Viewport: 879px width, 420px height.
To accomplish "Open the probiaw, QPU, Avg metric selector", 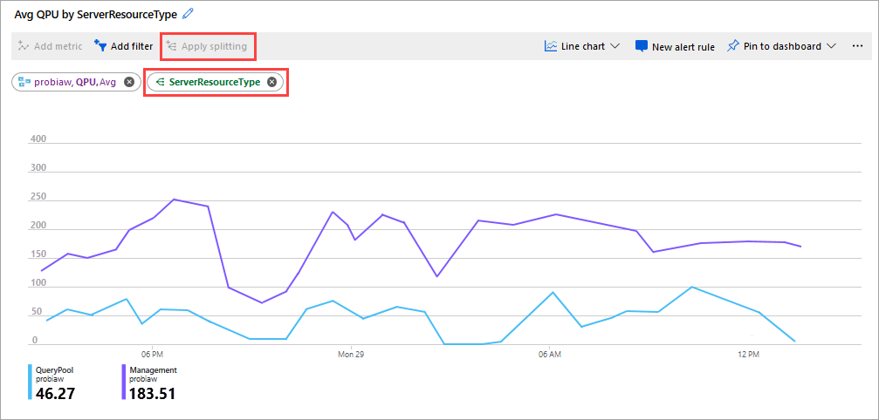I will tap(72, 82).
